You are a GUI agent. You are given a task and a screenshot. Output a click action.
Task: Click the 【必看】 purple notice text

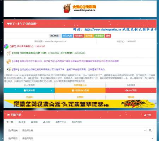pyautogui.click(x=65, y=61)
